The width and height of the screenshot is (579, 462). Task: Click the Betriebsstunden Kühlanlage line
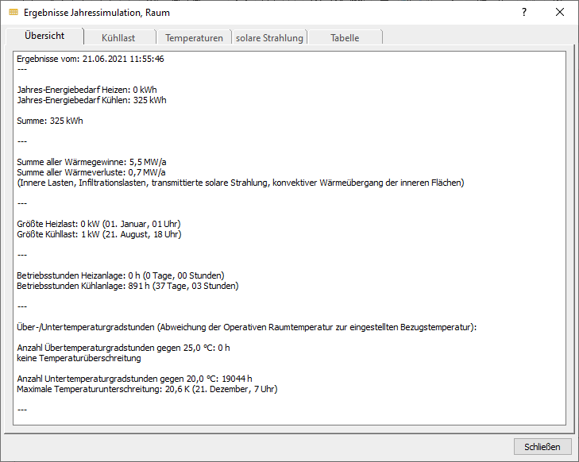[128, 286]
